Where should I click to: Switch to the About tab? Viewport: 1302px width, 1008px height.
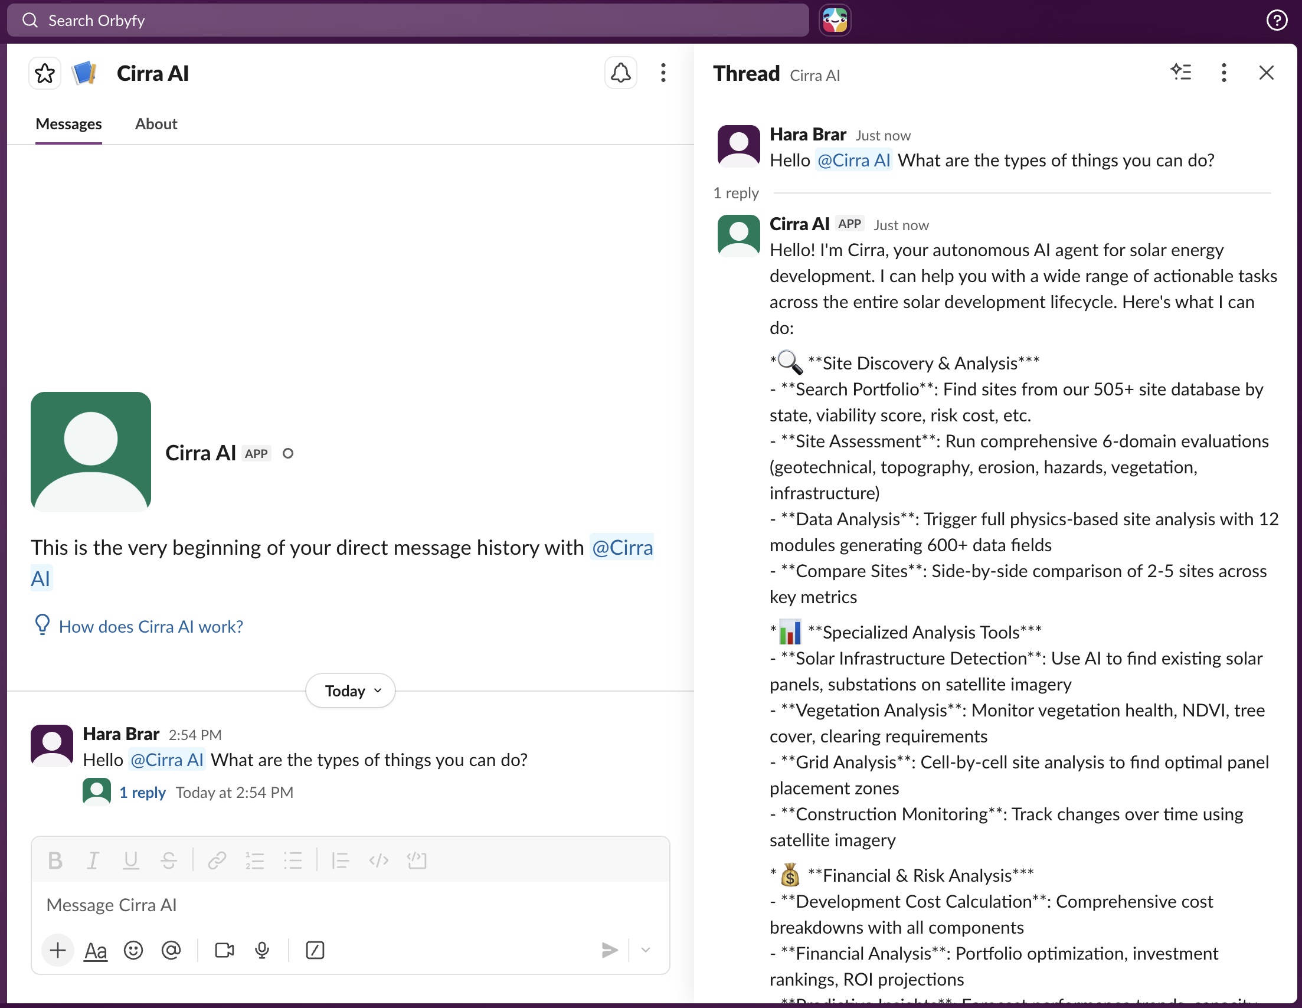pos(156,124)
